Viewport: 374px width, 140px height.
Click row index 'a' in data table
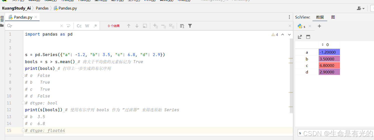307,52
